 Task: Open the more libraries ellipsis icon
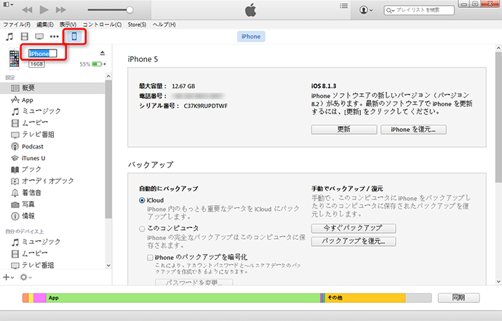pos(55,36)
